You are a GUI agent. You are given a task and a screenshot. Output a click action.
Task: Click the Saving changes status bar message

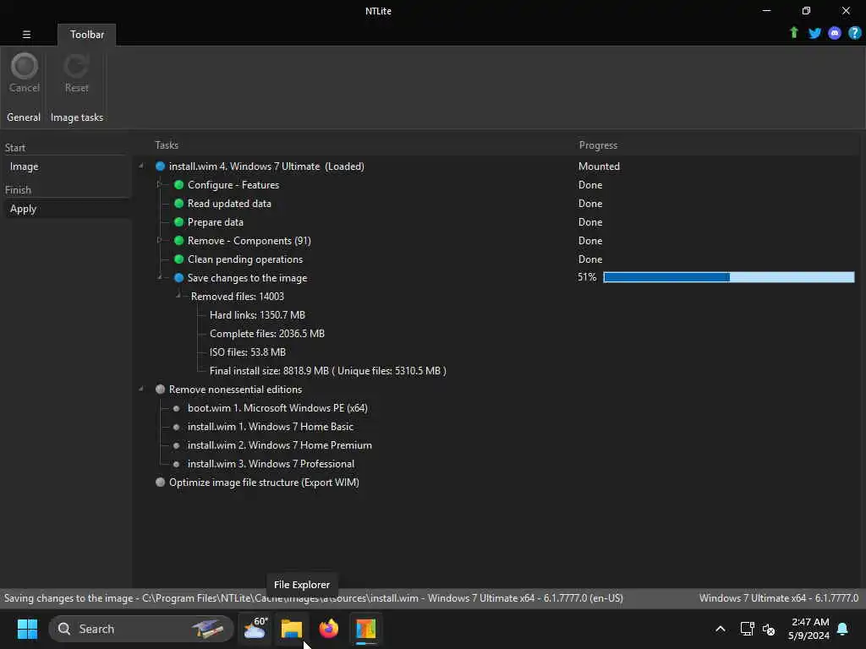tap(313, 597)
